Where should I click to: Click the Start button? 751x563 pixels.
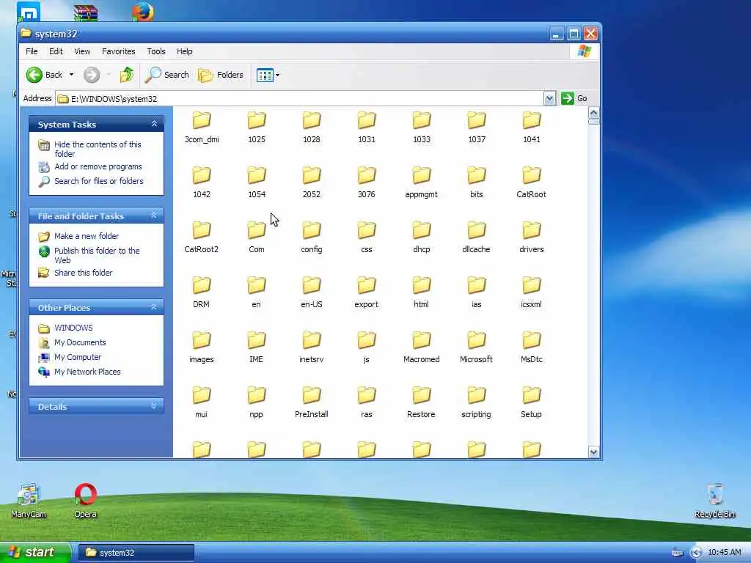point(35,553)
